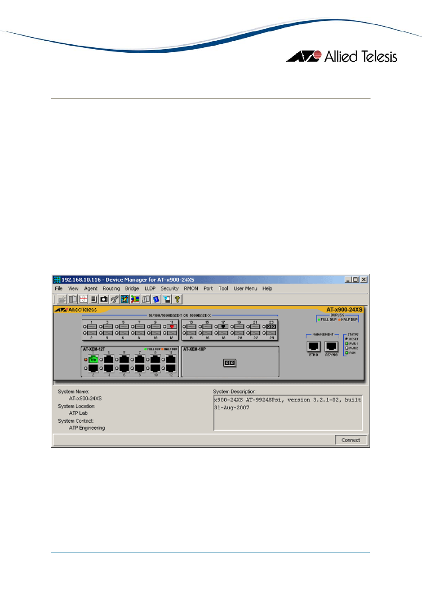The height and width of the screenshot is (598, 422).
Task: Open the Tool menu
Action: [223, 288]
